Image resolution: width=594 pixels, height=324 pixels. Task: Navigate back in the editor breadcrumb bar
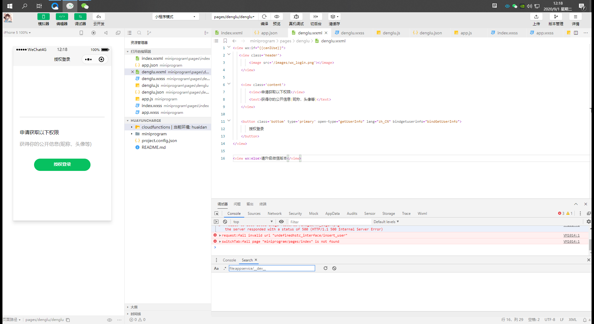[234, 41]
